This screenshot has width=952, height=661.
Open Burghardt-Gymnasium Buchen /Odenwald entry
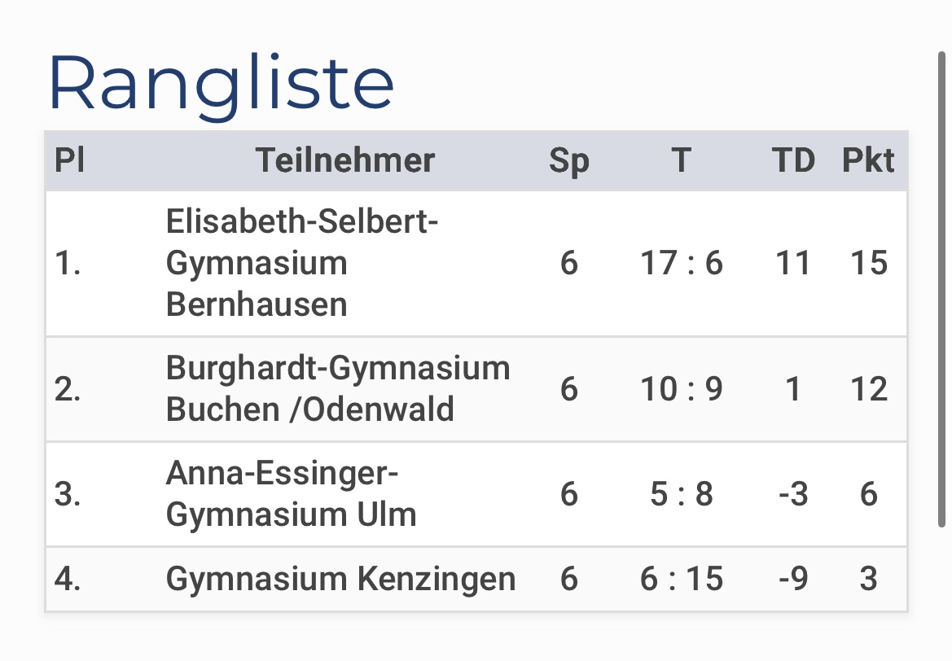[338, 388]
